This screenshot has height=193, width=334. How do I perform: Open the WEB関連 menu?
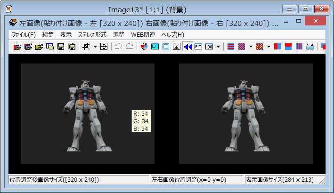(x=143, y=35)
